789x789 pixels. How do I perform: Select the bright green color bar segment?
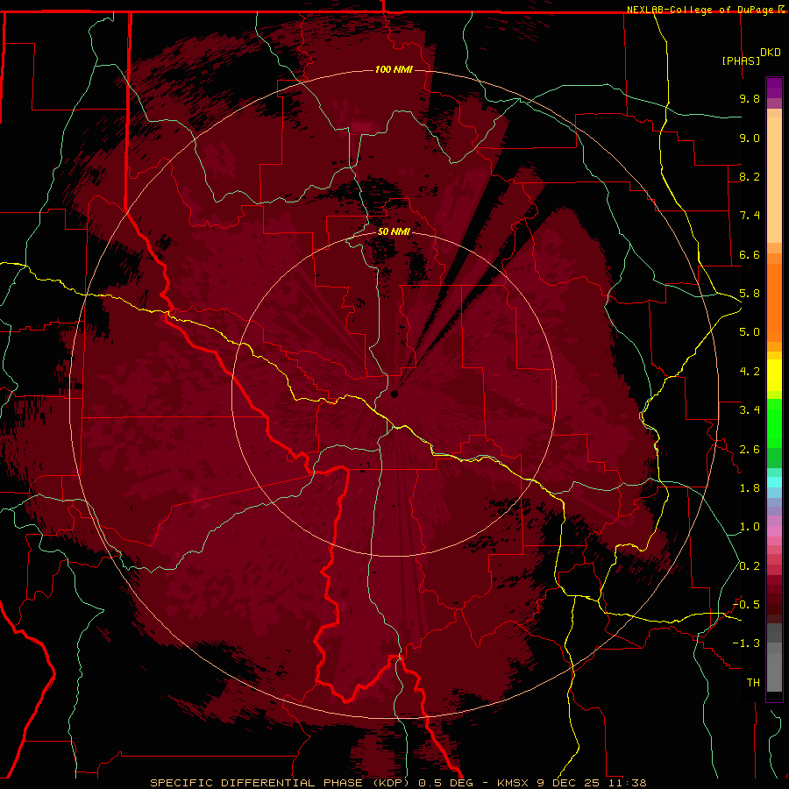tap(774, 423)
